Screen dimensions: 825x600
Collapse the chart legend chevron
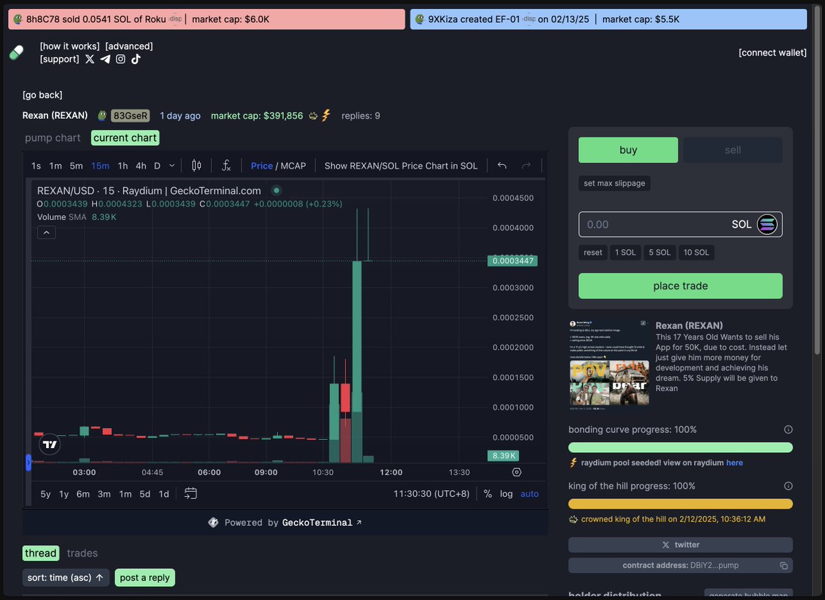tap(46, 233)
